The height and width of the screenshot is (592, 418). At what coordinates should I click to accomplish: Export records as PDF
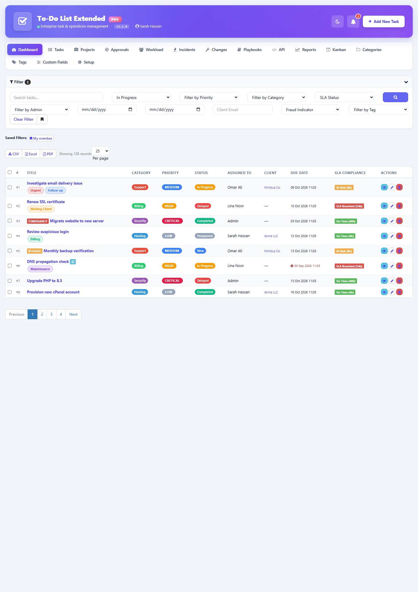point(48,154)
